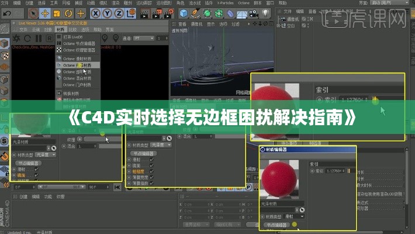The width and height of the screenshot is (415, 234).
Task: Click the world coordinate system icon
Action: (x=131, y=13)
